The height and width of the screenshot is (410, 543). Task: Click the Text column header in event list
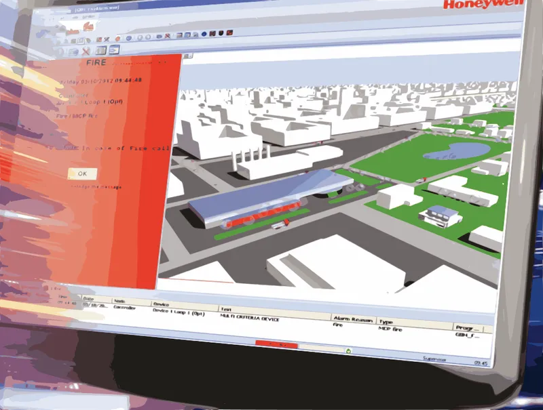point(228,309)
